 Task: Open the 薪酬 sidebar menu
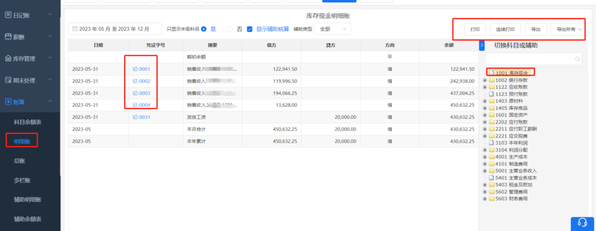pos(30,37)
